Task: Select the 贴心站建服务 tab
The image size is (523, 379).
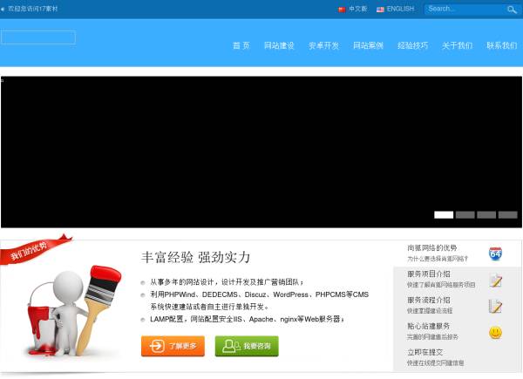Action: [457, 331]
